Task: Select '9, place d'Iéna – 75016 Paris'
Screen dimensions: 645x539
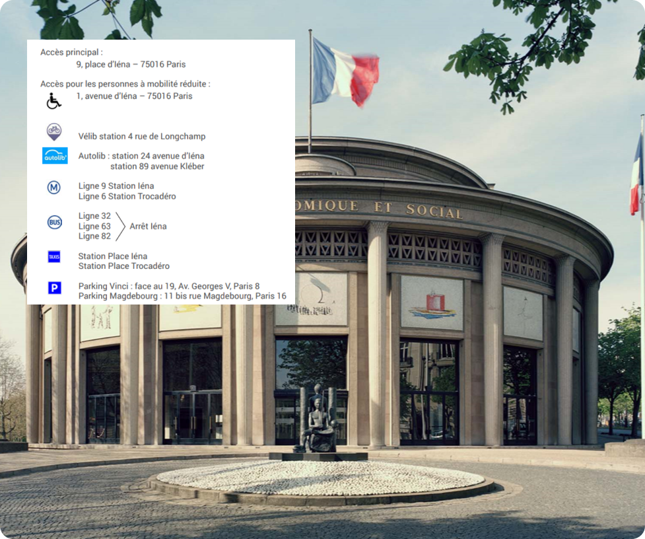Action: pos(131,64)
